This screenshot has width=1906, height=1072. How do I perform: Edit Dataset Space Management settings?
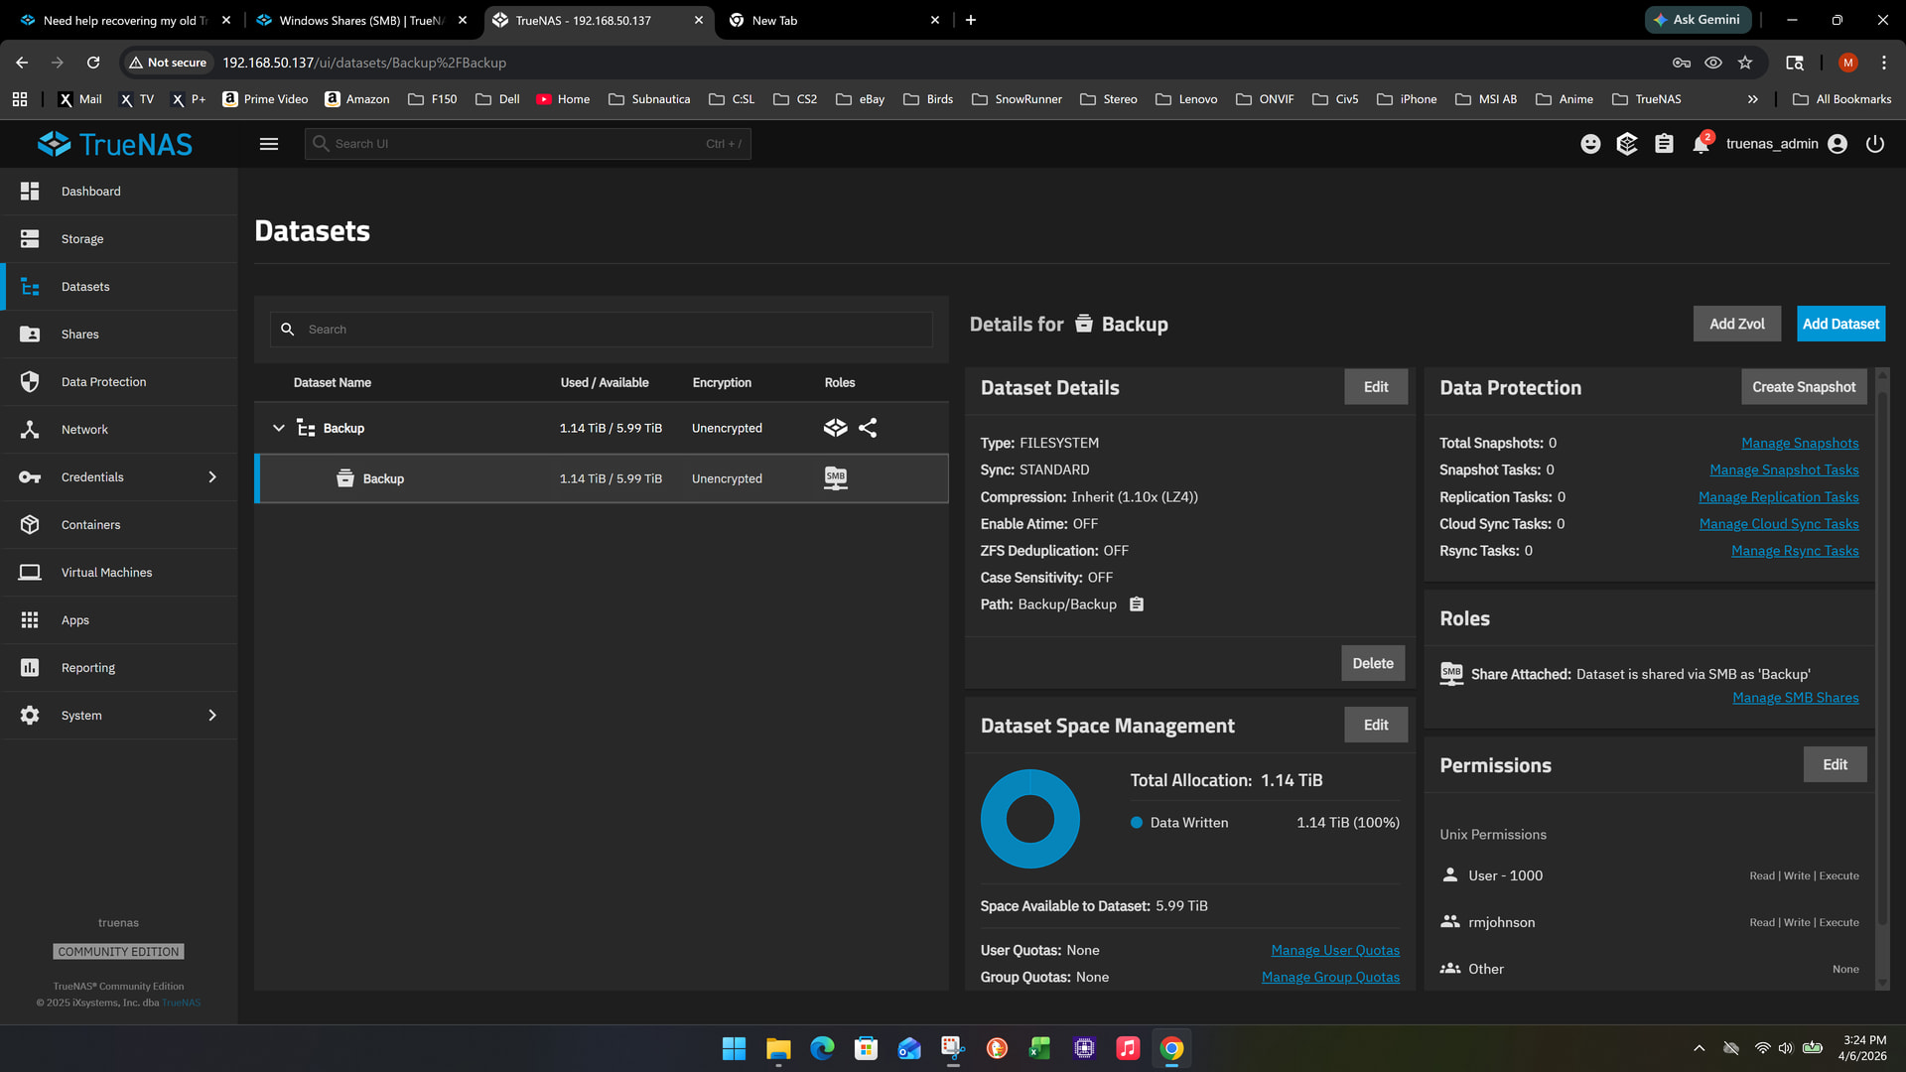pyautogui.click(x=1376, y=726)
